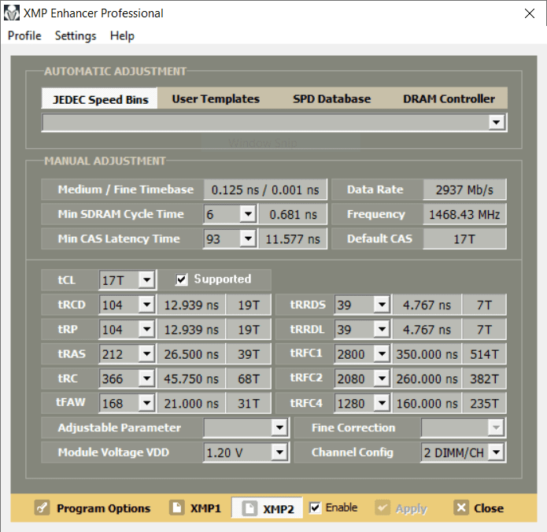The width and height of the screenshot is (547, 532).
Task: Open the tRCD value dropdown
Action: click(x=146, y=305)
